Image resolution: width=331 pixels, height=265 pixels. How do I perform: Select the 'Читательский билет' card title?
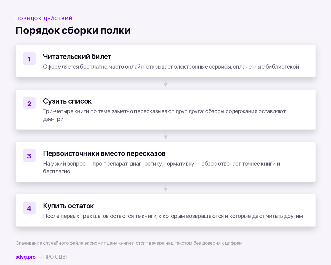point(77,56)
